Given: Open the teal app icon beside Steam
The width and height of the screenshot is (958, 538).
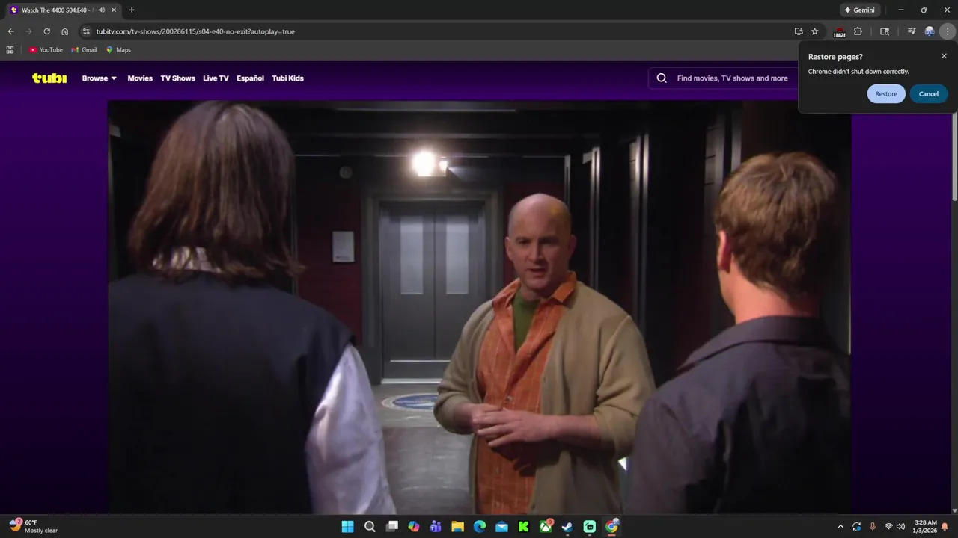Looking at the screenshot, I should point(590,526).
